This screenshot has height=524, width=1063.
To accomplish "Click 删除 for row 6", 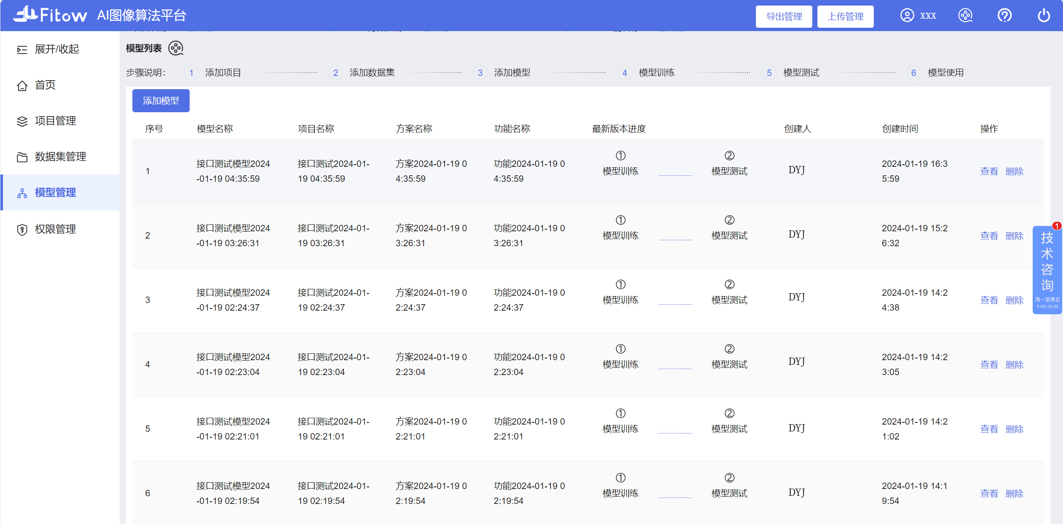I will [1015, 493].
